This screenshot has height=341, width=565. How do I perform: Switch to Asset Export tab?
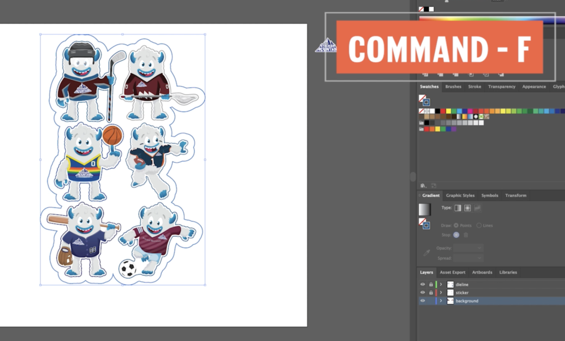coord(452,272)
